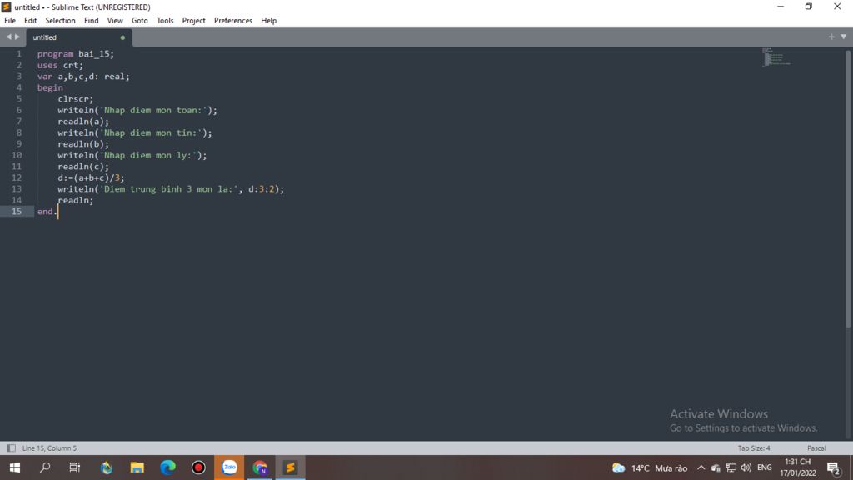The width and height of the screenshot is (853, 480).
Task: Click the 'clrscr;' statement
Action: (76, 99)
